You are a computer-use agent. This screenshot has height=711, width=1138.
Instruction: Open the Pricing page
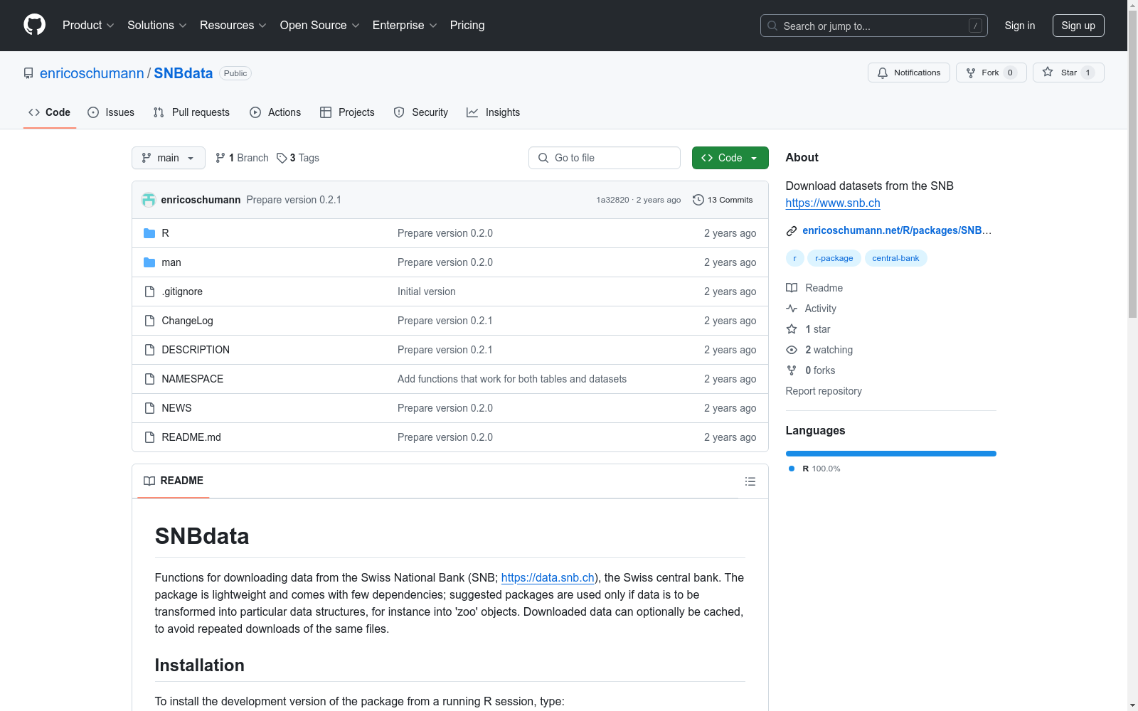[467, 25]
